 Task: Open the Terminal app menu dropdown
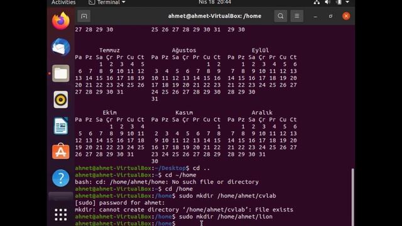click(107, 3)
